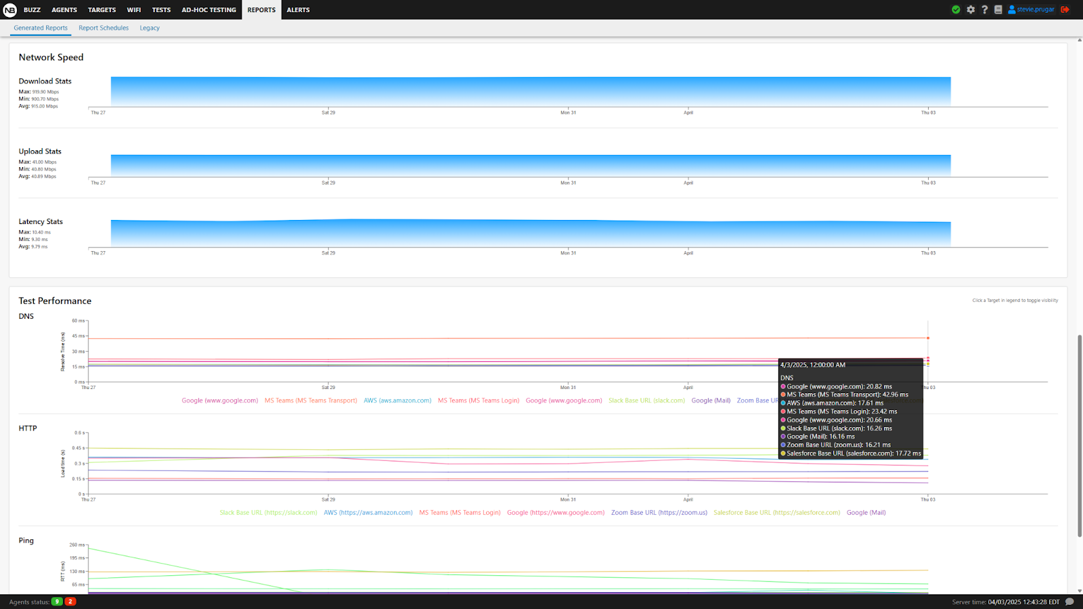Click the Max: 919.90 Mbps value
1083x609 pixels.
[39, 92]
